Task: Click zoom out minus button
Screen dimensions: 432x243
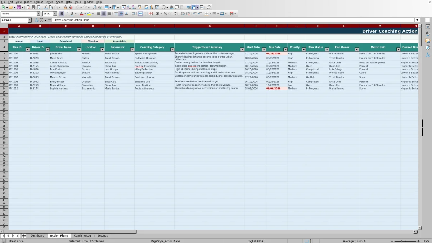Action: tap(392, 241)
